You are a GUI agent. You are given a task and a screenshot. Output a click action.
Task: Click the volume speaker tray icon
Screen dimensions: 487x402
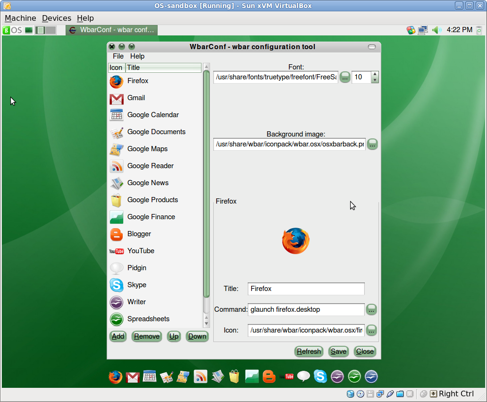[437, 30]
